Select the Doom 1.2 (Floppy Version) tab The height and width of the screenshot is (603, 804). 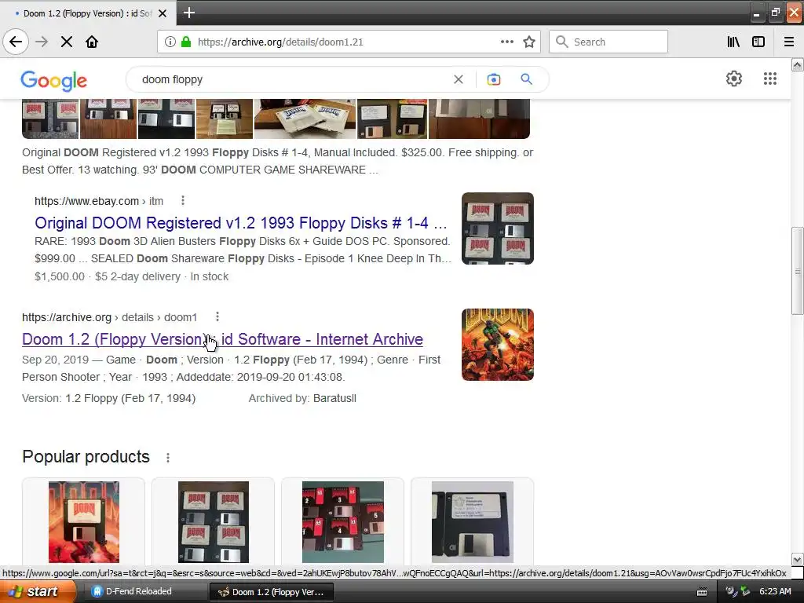88,13
